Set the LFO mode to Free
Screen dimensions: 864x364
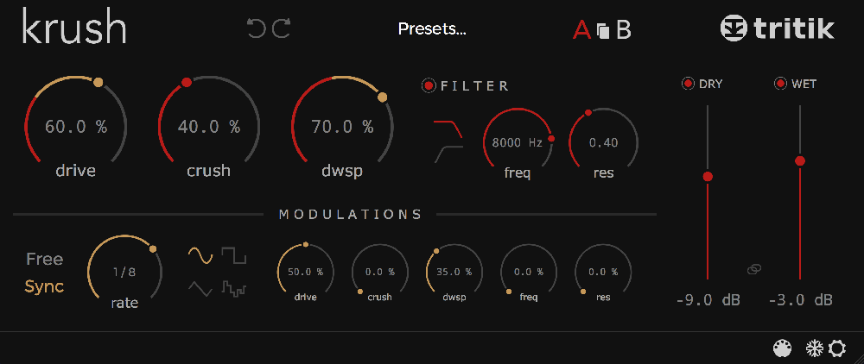coord(45,259)
